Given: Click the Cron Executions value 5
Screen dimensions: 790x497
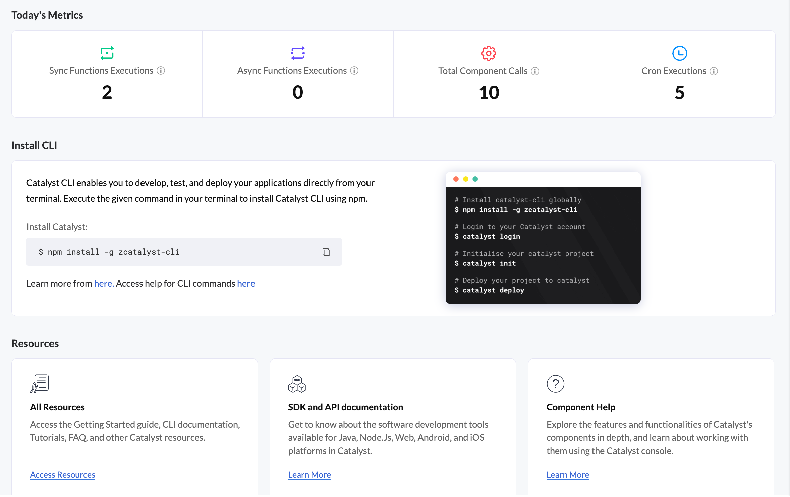Looking at the screenshot, I should [x=680, y=93].
